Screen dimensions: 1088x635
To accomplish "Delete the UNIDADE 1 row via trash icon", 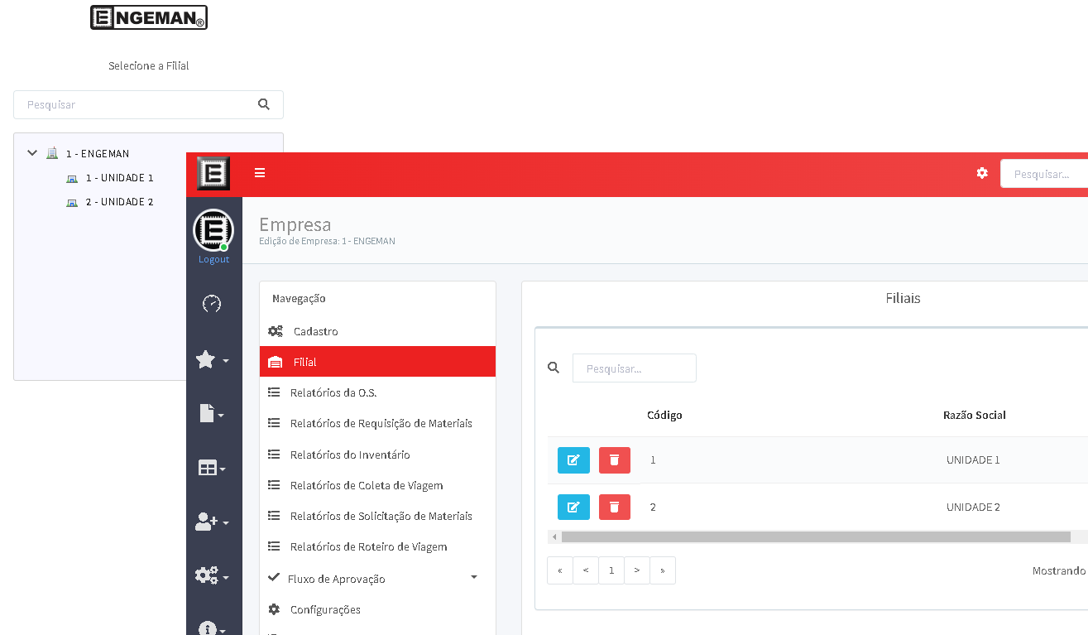I will coord(614,460).
